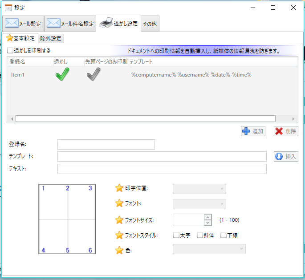Select the 透かし設定 tab

(118, 23)
